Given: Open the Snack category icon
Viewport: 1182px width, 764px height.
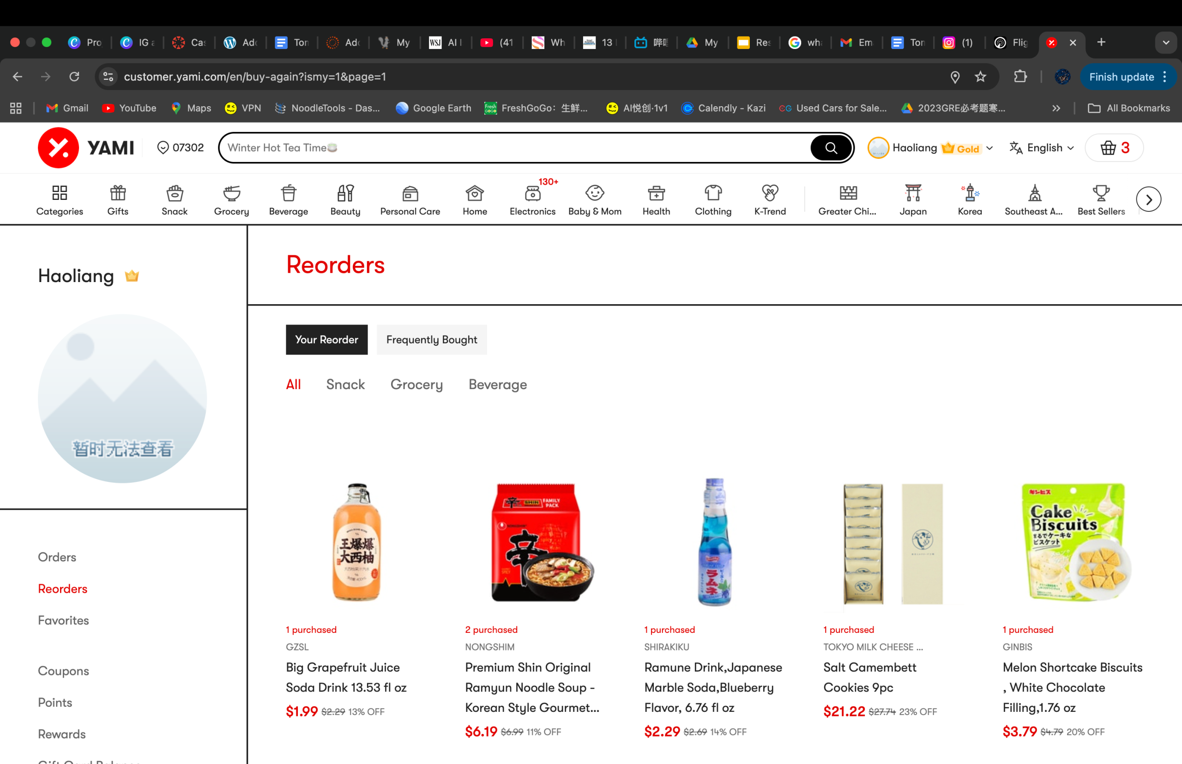Looking at the screenshot, I should 175,193.
